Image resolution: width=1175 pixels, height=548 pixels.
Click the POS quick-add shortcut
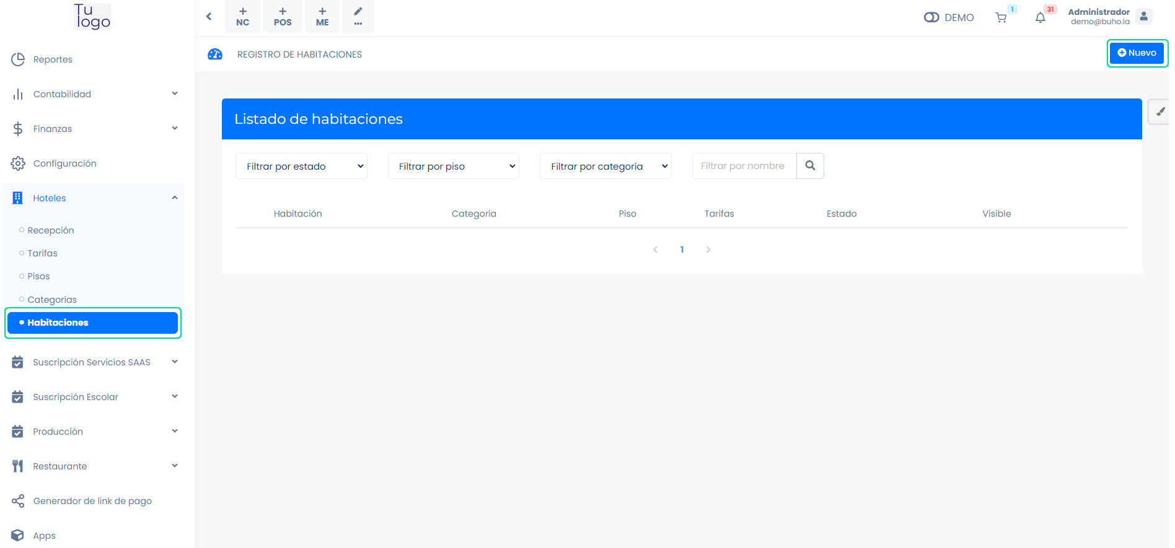(x=283, y=17)
